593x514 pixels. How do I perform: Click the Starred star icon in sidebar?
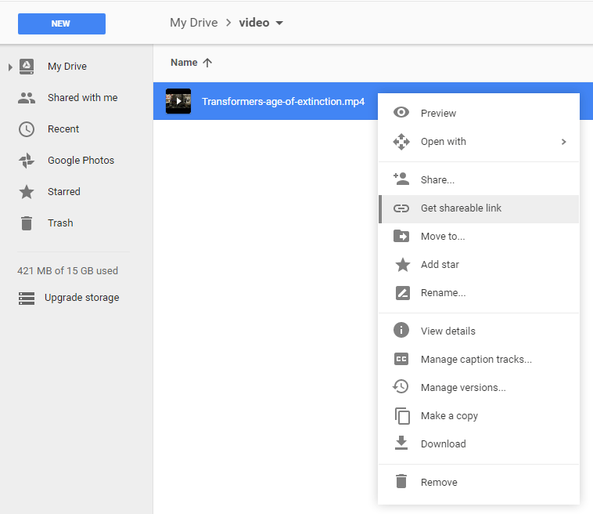[27, 192]
